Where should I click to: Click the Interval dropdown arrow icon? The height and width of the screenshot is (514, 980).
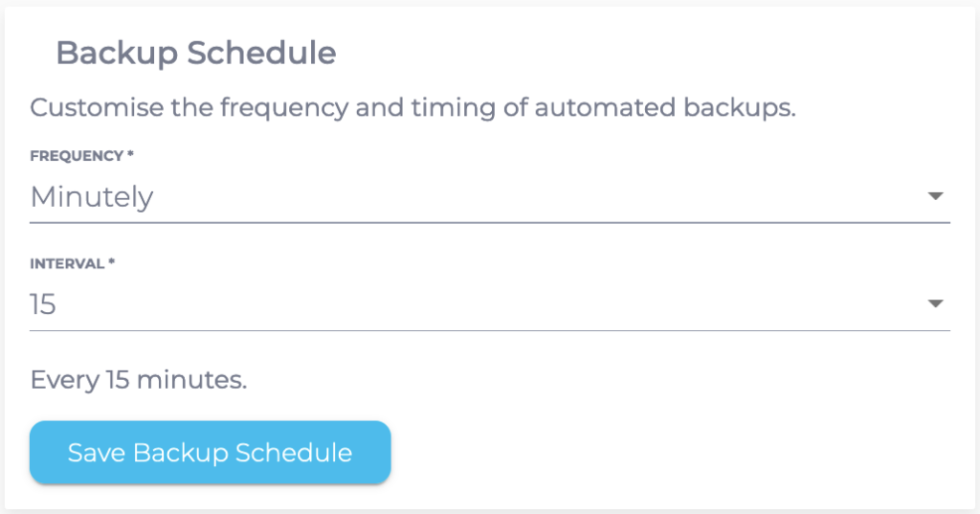(x=935, y=304)
